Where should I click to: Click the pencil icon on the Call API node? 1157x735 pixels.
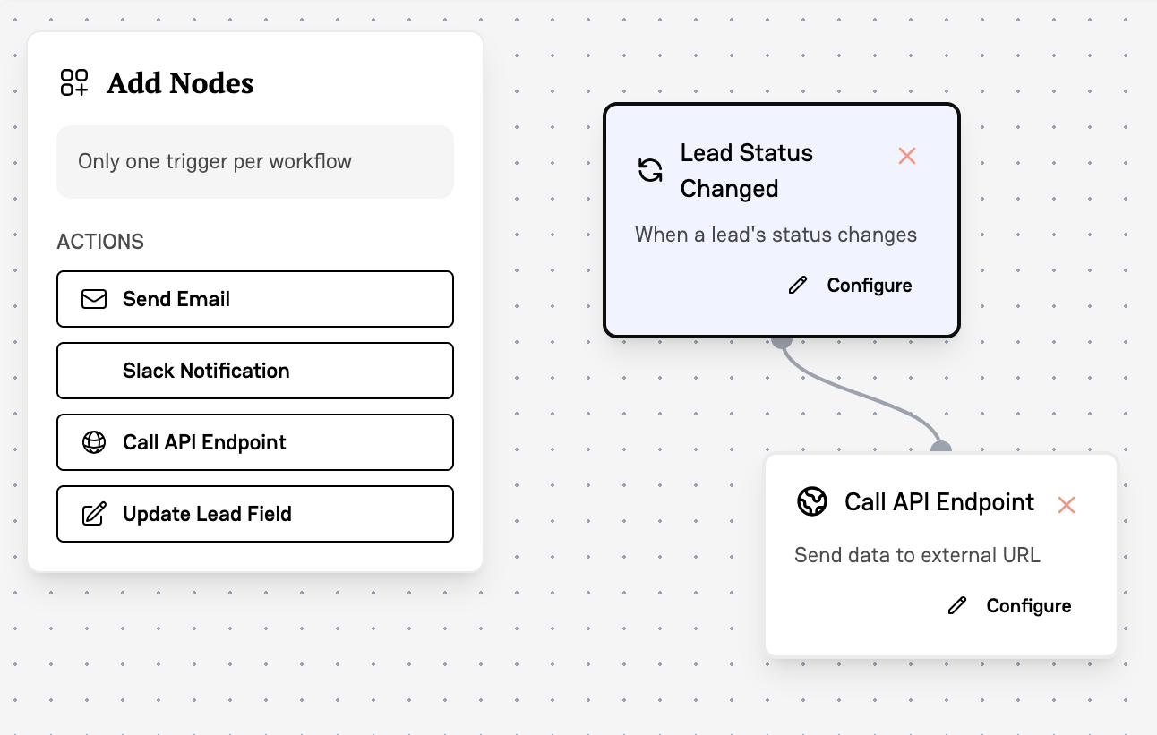[956, 605]
